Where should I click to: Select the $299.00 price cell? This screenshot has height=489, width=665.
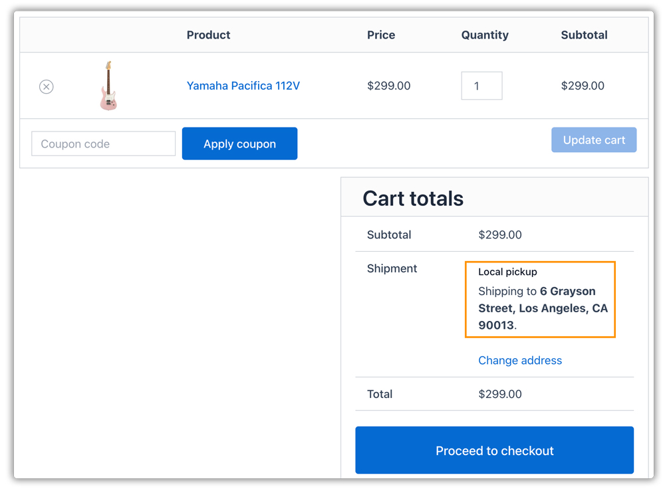pyautogui.click(x=388, y=86)
